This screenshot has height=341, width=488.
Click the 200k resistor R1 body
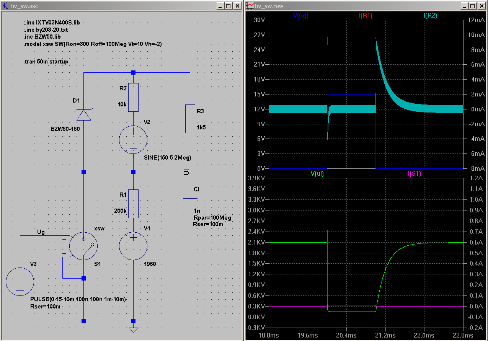pyautogui.click(x=133, y=204)
